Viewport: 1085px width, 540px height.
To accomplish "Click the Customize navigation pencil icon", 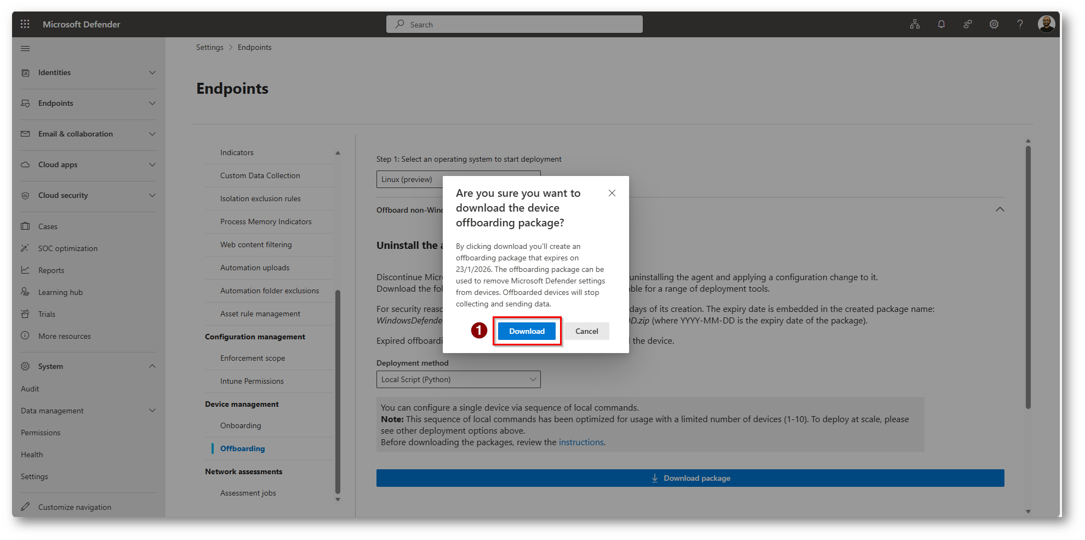I will [x=25, y=507].
